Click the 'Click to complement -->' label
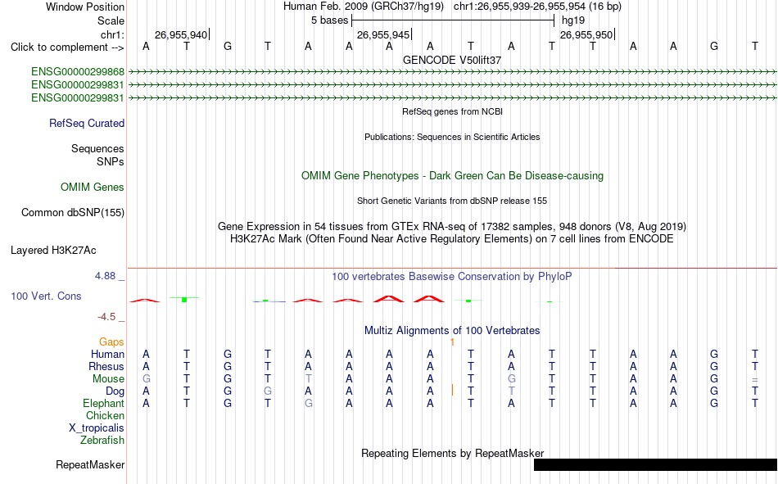 67,47
